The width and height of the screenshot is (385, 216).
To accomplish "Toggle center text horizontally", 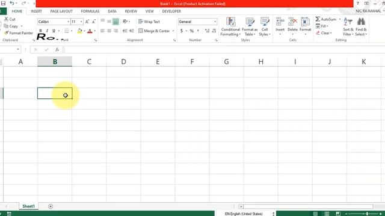I will tap(109, 31).
